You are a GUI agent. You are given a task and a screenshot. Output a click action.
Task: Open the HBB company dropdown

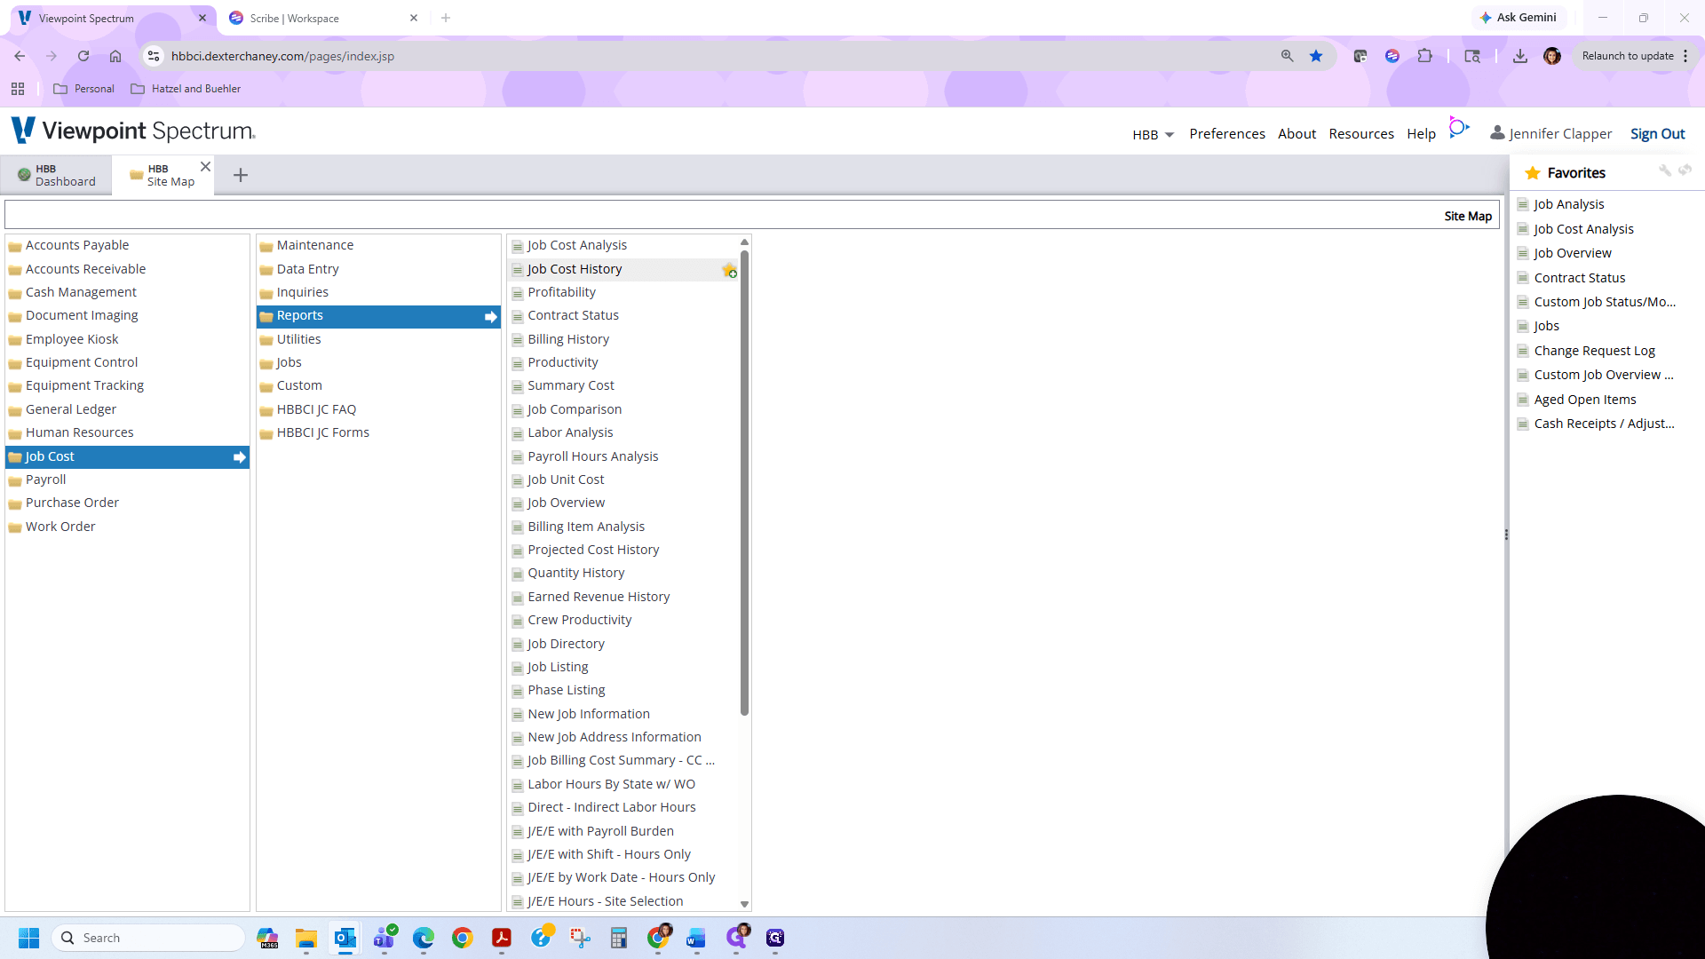1153,134
